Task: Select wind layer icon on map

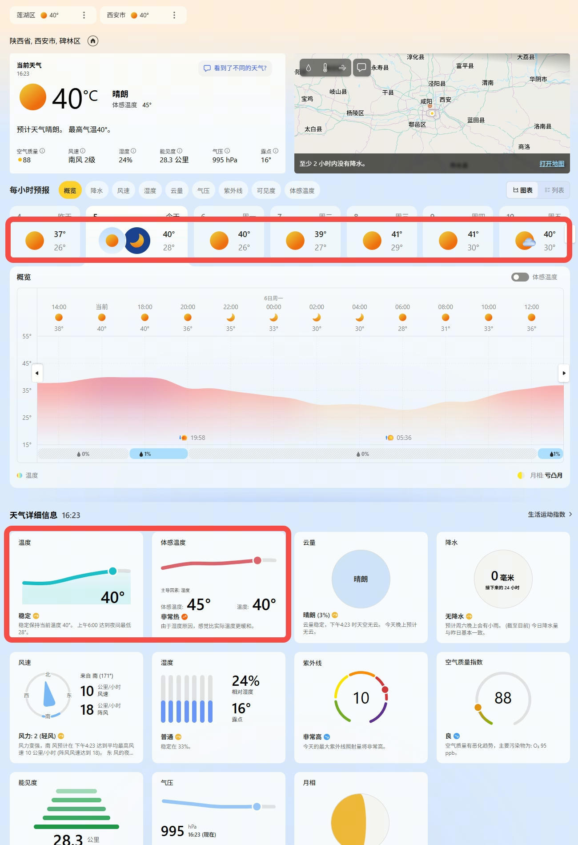Action: (342, 68)
